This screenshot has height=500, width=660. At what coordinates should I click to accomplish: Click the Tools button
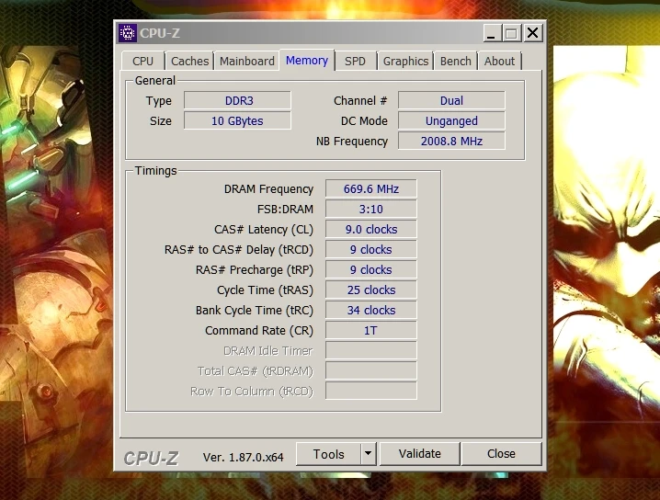(x=328, y=454)
